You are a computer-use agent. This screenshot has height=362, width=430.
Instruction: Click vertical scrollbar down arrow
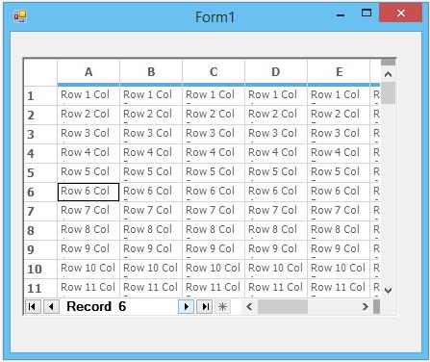388,291
